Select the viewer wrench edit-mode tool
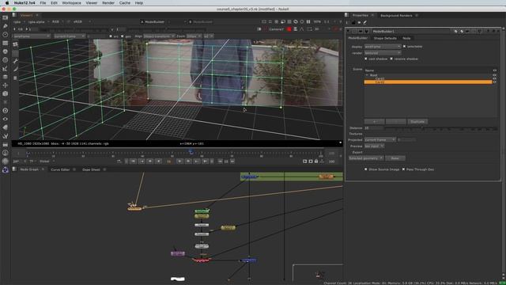This screenshot has height=285, width=506. click(x=15, y=61)
